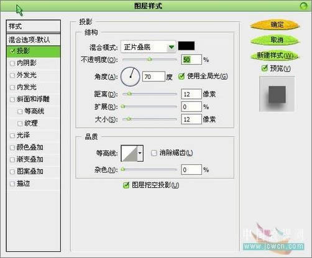Click the 距离 (Distance) value input field

[x=191, y=94]
